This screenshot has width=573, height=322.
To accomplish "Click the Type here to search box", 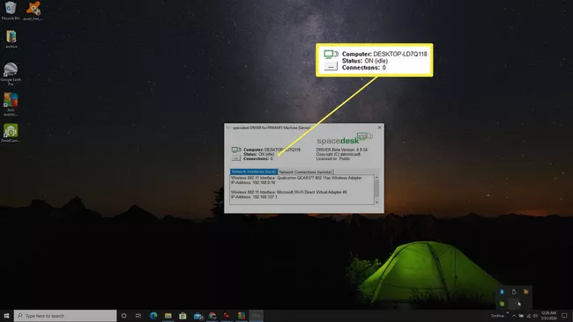I will click(65, 316).
